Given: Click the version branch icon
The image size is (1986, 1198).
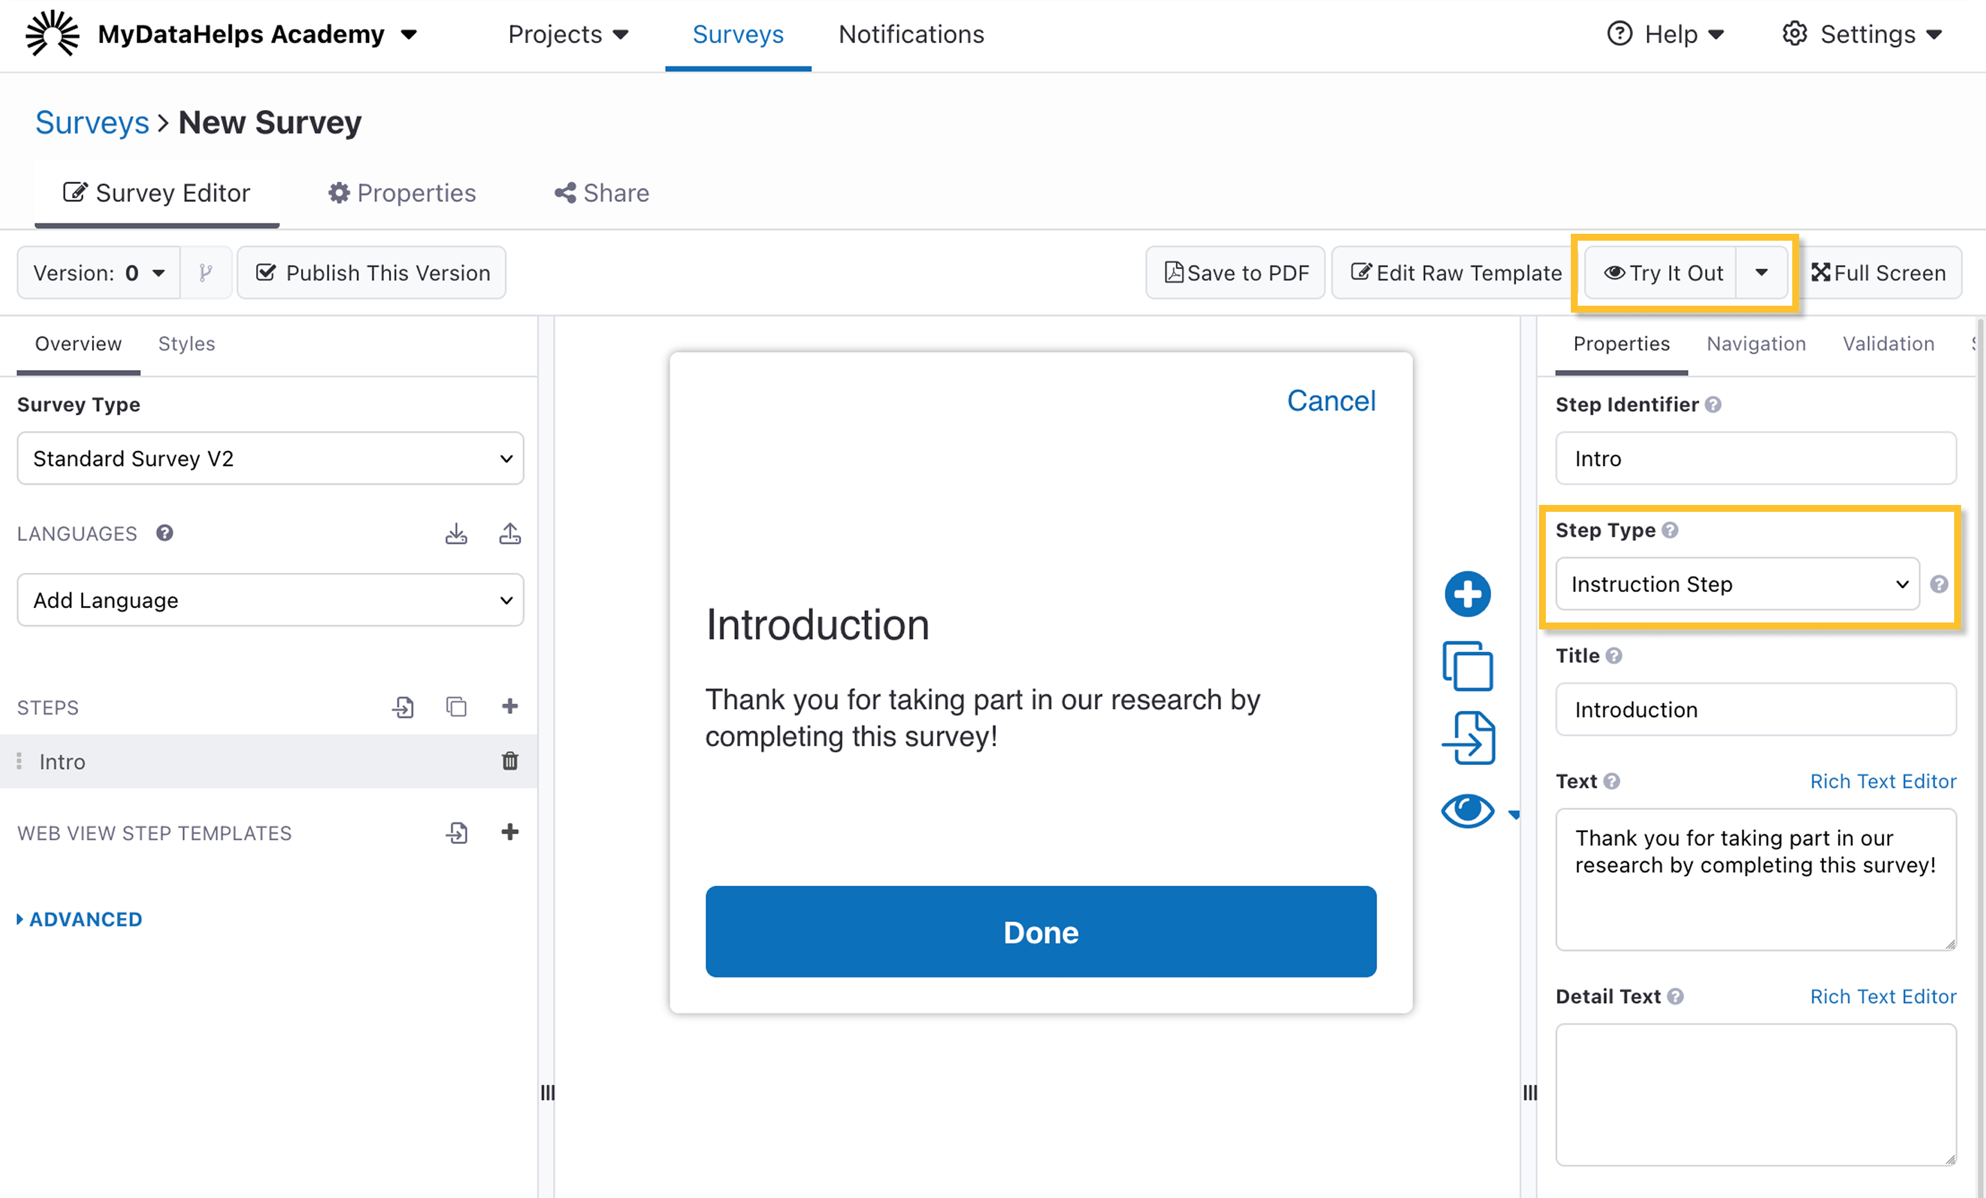Looking at the screenshot, I should 206,273.
